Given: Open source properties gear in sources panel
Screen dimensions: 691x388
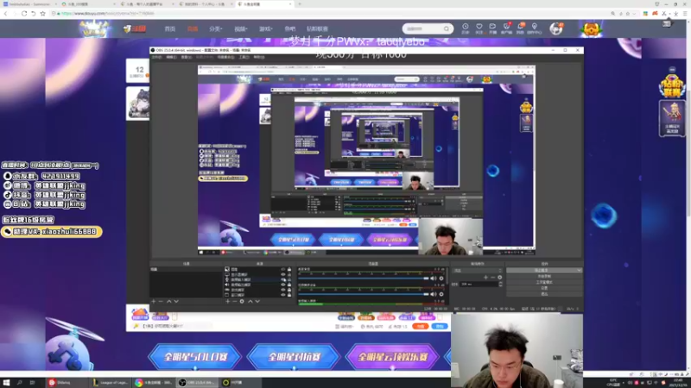Looking at the screenshot, I should pyautogui.click(x=242, y=301).
